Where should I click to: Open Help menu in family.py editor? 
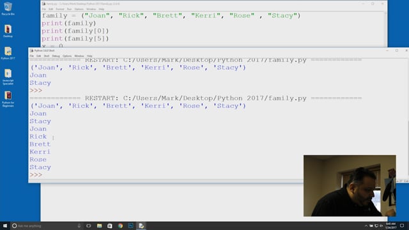pyautogui.click(x=102, y=9)
